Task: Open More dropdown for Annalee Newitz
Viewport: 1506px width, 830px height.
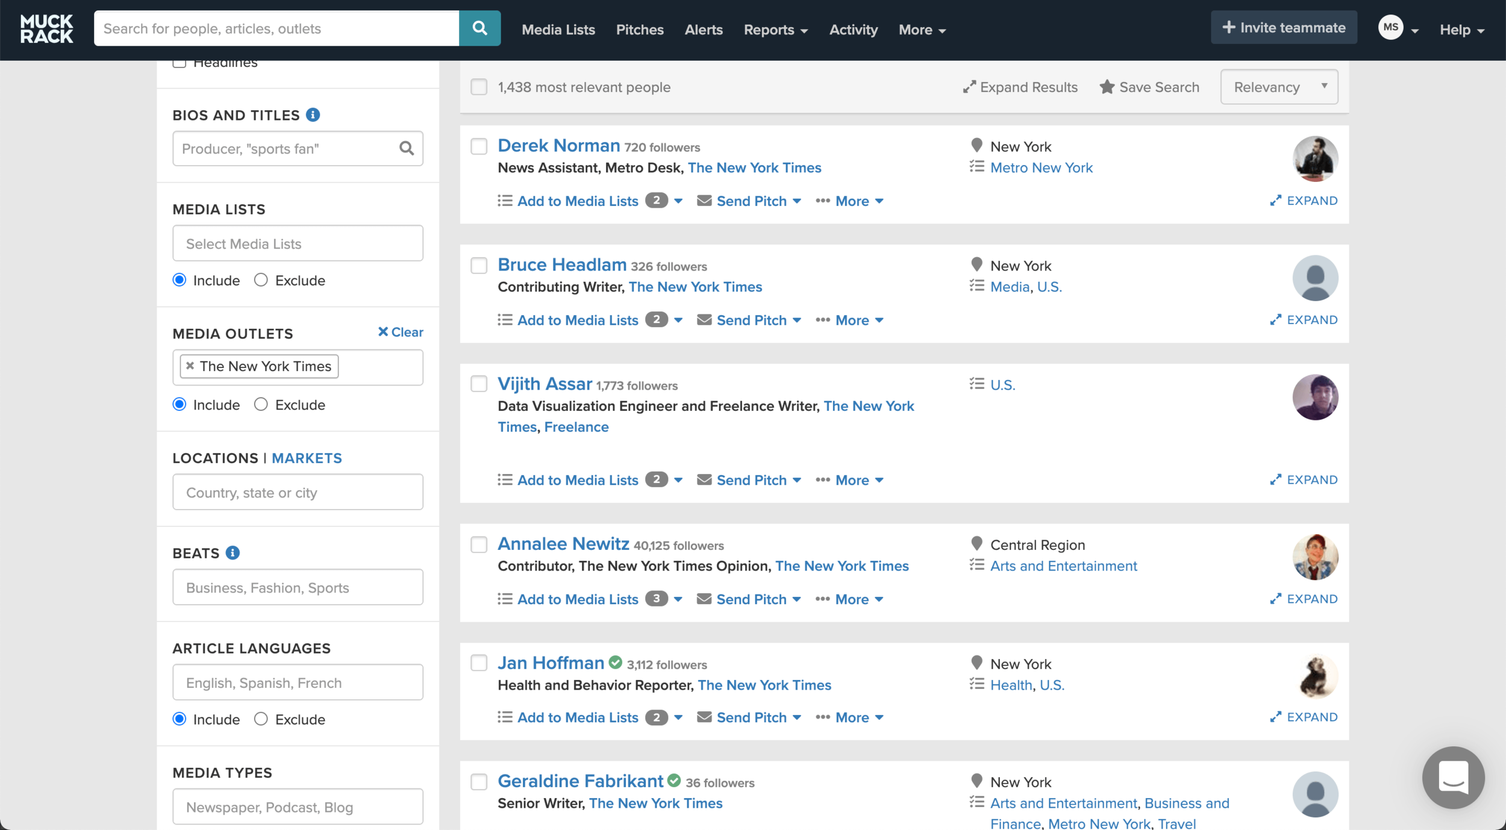Action: 858,599
